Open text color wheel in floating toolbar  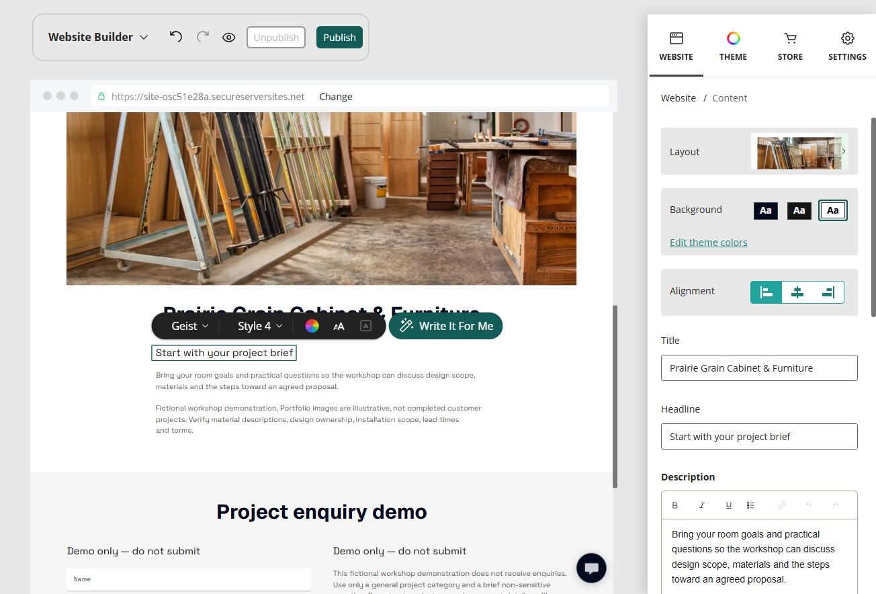click(312, 326)
